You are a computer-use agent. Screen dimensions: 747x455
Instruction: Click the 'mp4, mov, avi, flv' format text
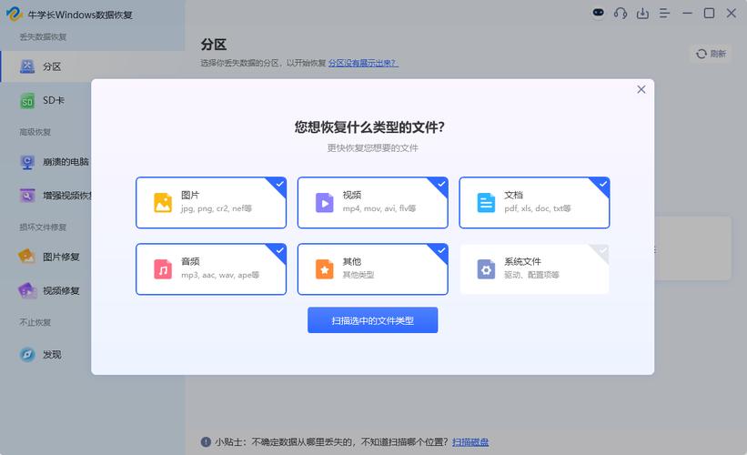point(379,208)
